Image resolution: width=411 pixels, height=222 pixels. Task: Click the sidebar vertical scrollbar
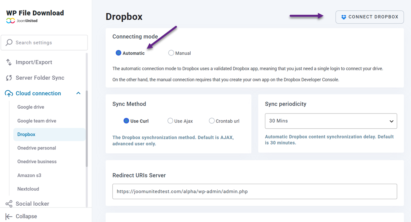tap(86, 129)
